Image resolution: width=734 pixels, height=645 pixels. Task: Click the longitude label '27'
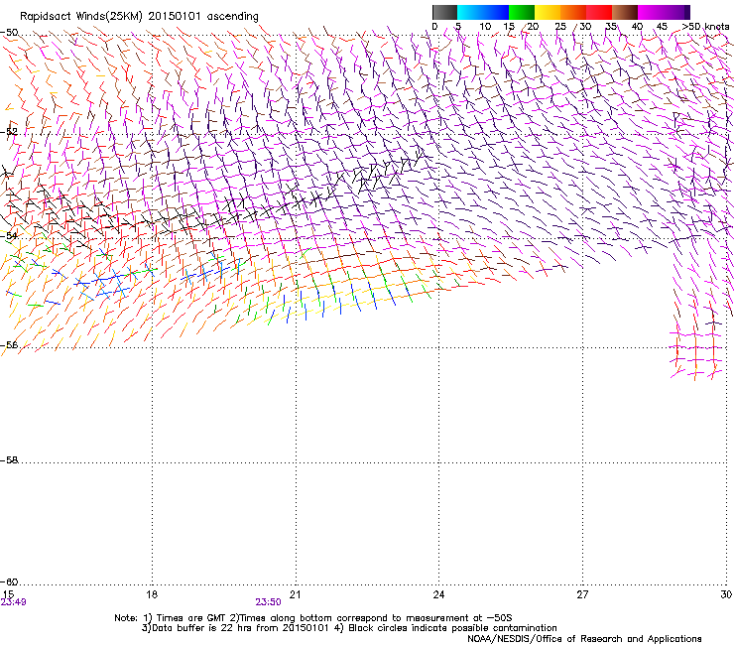tap(582, 594)
